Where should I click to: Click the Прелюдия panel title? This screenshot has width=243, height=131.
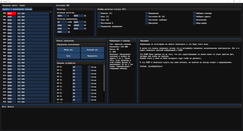(145, 41)
